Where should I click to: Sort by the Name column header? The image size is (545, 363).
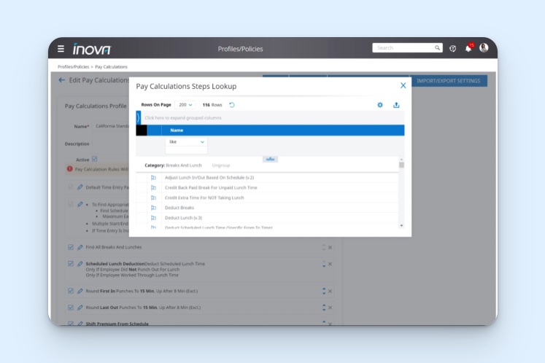177,130
